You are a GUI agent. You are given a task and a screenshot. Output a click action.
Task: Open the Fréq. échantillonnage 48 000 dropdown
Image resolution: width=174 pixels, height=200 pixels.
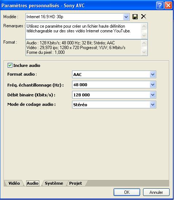click(153, 85)
